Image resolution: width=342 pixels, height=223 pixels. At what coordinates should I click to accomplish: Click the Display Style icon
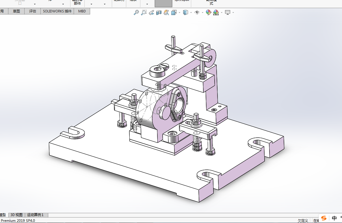coord(185,12)
